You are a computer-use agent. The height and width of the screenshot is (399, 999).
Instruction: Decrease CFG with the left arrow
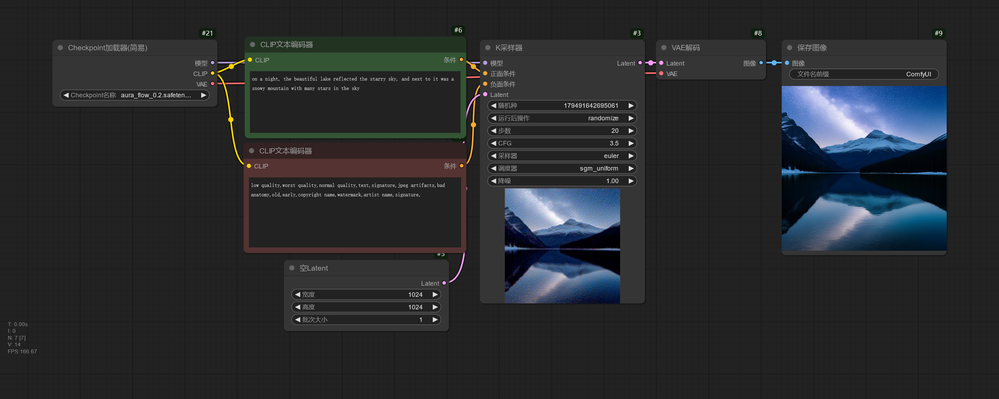pyautogui.click(x=493, y=143)
